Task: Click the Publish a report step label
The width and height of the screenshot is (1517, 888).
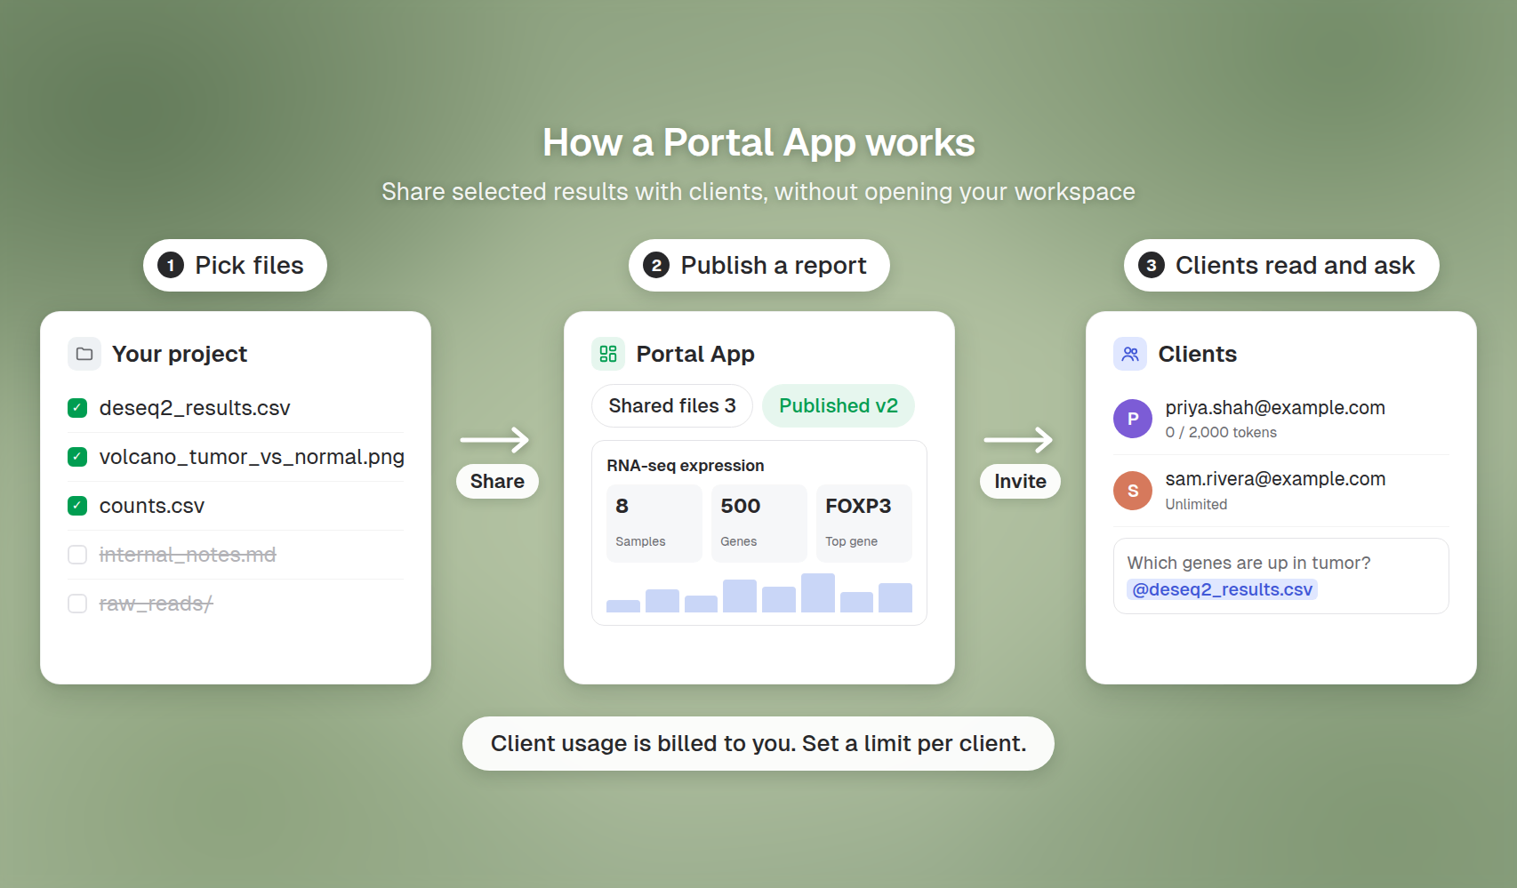Action: pyautogui.click(x=759, y=265)
